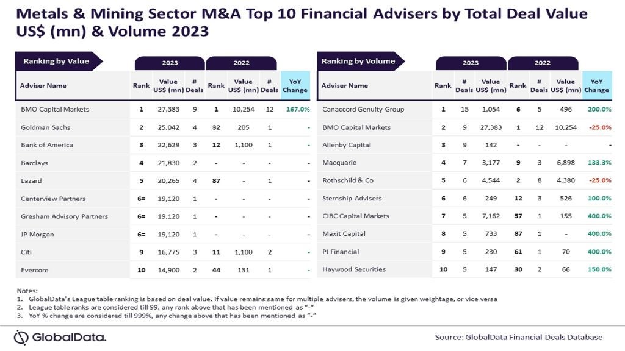Click the Centerview Partners adviser name
The width and height of the screenshot is (625, 351).
click(x=53, y=199)
